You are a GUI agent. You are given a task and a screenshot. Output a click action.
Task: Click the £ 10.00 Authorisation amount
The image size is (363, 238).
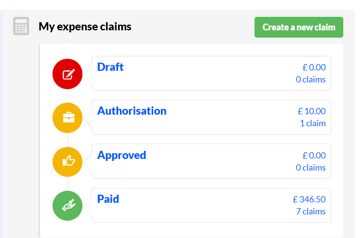pos(311,111)
